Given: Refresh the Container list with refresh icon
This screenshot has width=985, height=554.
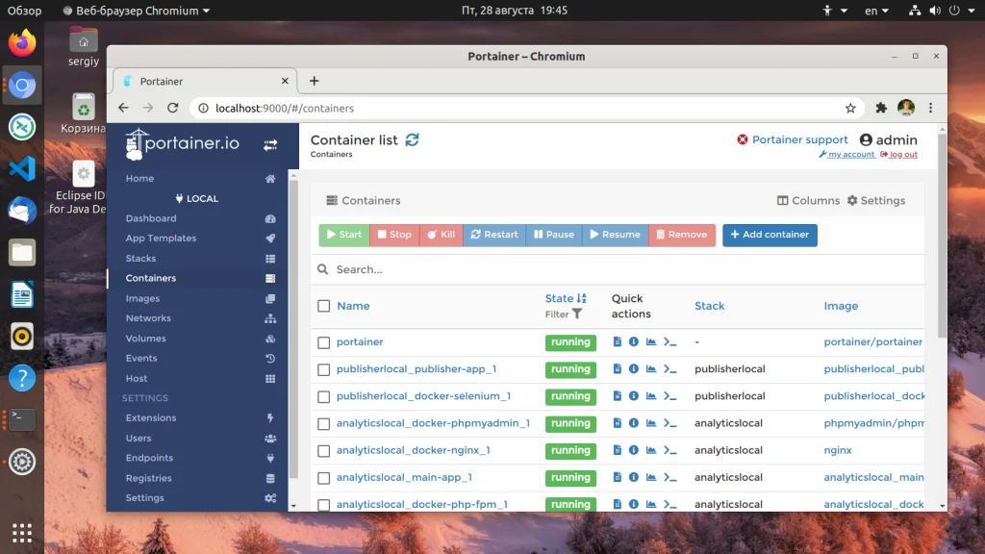Looking at the screenshot, I should 412,140.
